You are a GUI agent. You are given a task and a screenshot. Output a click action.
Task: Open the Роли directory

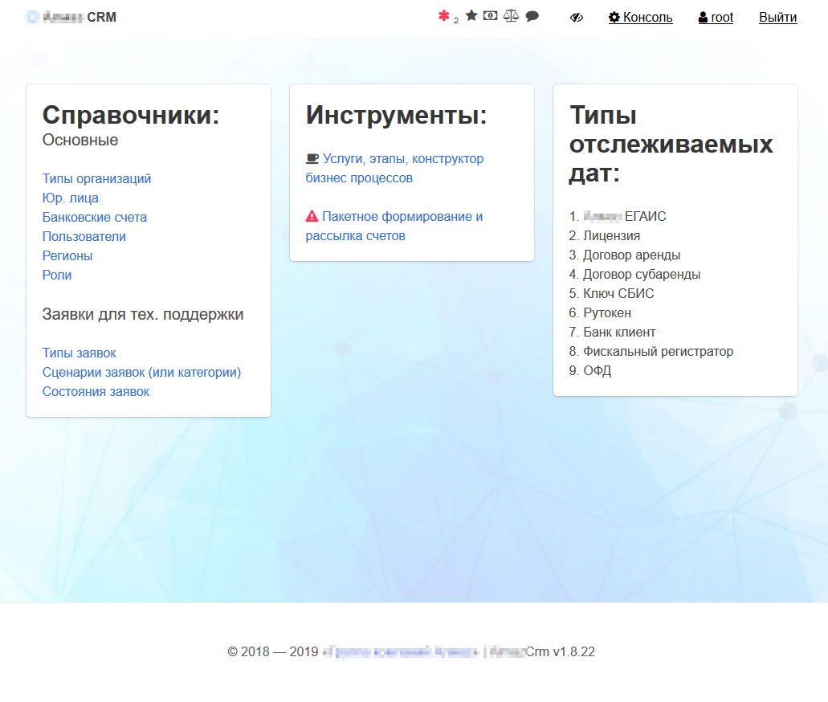[x=57, y=275]
